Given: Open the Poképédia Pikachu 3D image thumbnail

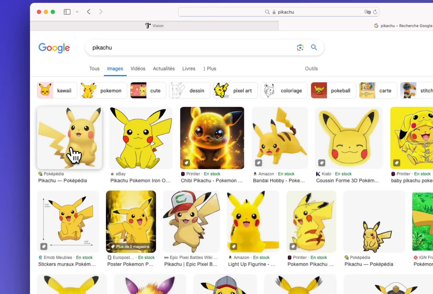Looking at the screenshot, I should [70, 138].
